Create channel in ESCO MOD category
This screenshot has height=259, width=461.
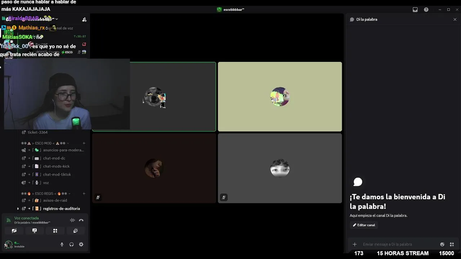pyautogui.click(x=84, y=143)
